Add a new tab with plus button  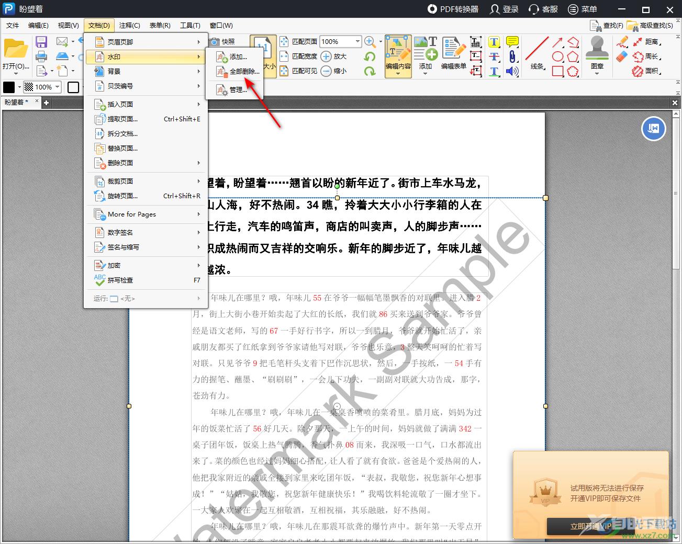click(47, 103)
